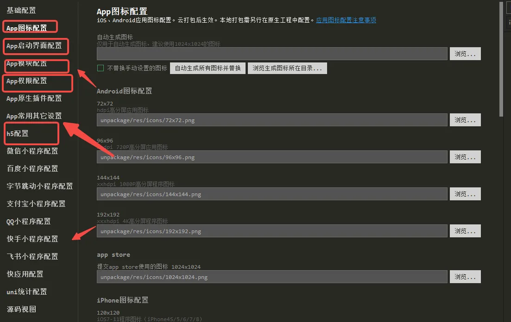The image size is (511, 322).
Task: Click the Android图标配置 heading
Action: click(124, 91)
